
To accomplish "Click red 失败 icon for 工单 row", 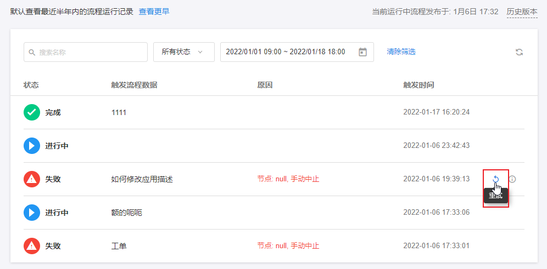I will coord(32,246).
